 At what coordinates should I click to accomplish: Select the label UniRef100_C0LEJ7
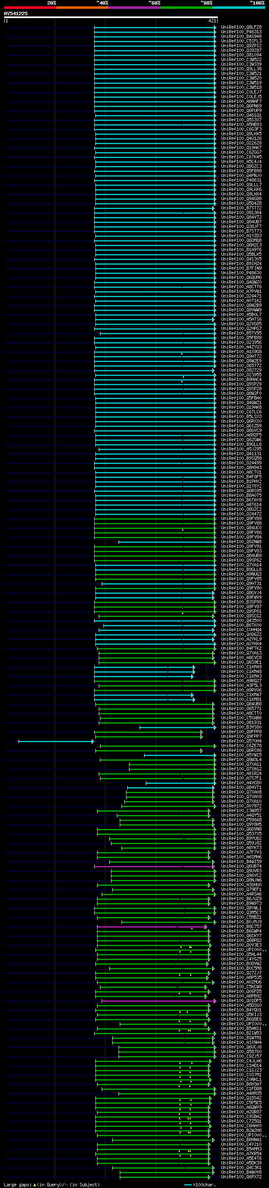coord(241,92)
